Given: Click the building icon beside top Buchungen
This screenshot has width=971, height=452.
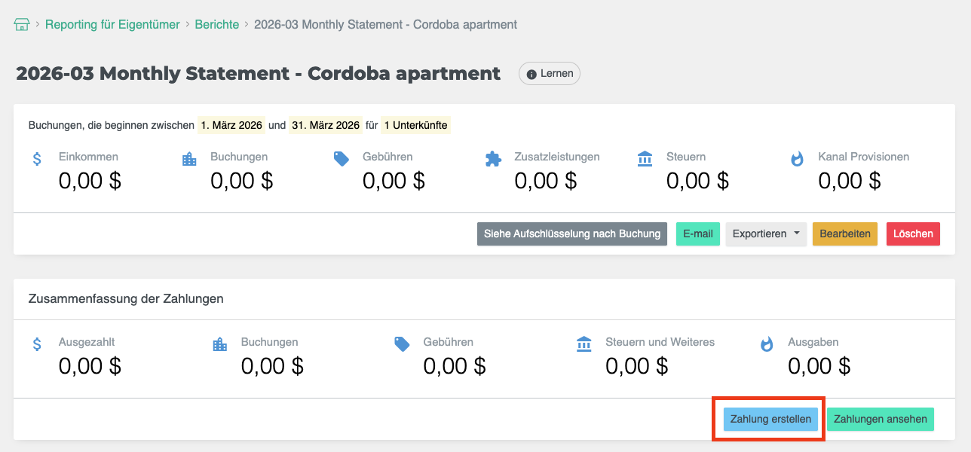Looking at the screenshot, I should 189,159.
